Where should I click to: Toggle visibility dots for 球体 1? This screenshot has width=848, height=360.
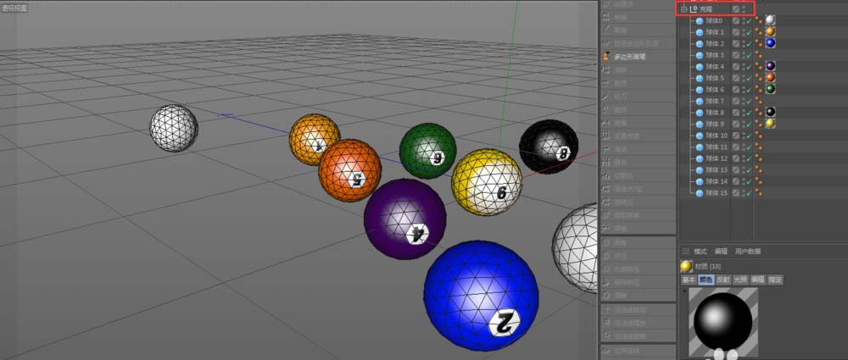[x=744, y=32]
